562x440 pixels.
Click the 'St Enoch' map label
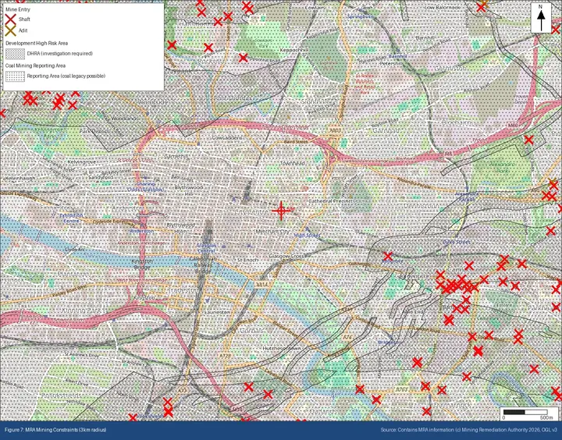click(246, 260)
